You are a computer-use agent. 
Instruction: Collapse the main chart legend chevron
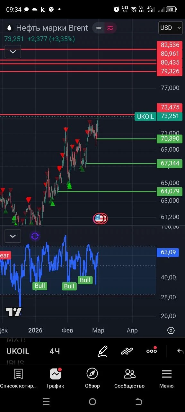click(x=13, y=52)
